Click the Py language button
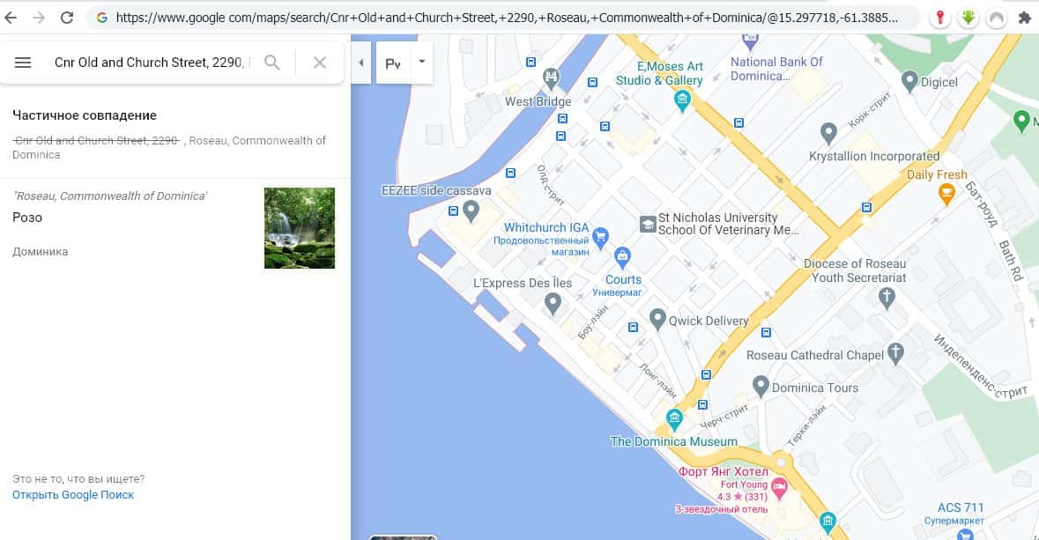Screen dimensions: 1039x540 pos(393,63)
